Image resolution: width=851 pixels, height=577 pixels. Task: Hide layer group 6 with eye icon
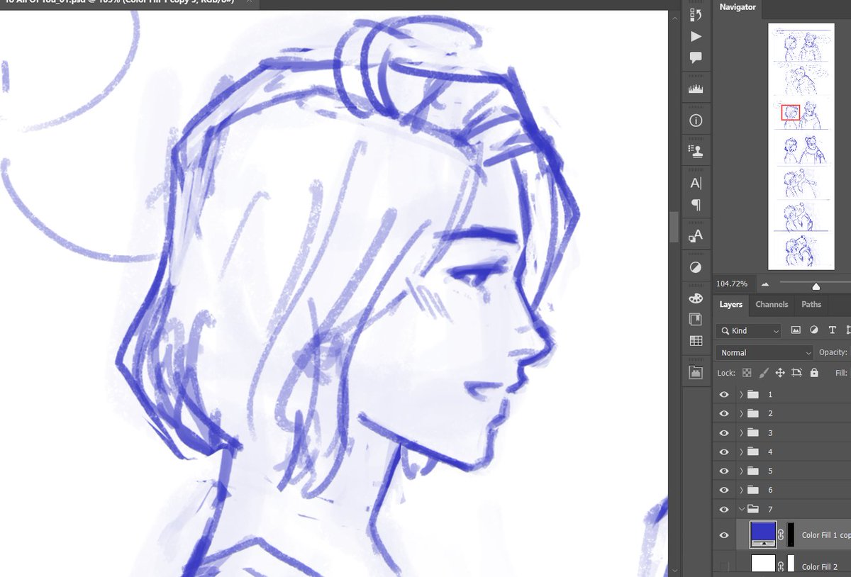point(724,490)
